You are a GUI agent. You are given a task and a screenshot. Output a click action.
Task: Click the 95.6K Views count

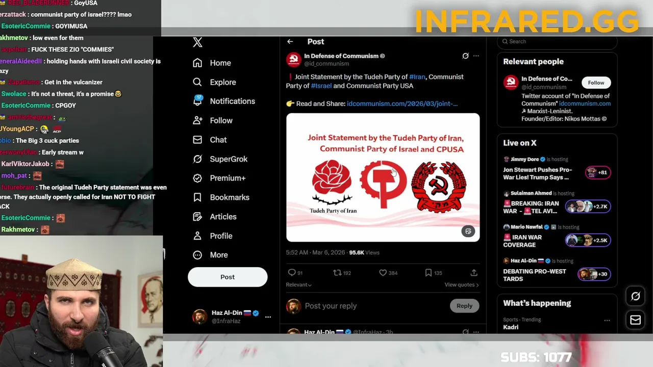coord(364,253)
